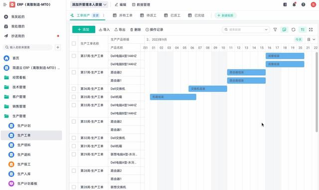319x190 pixels.
Task: Click 编辑 in the top bar
Action: [x=121, y=4]
